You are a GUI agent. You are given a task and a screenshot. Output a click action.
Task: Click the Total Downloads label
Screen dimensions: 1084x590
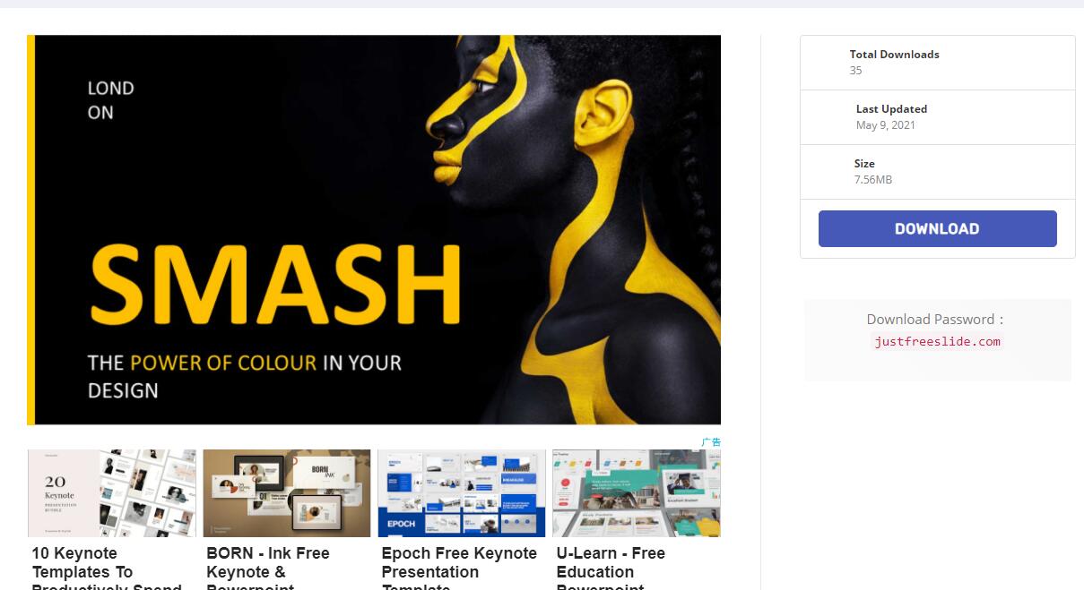tap(895, 55)
